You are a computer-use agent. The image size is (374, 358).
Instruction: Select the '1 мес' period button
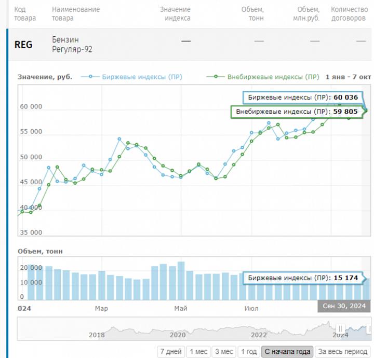tap(198, 352)
